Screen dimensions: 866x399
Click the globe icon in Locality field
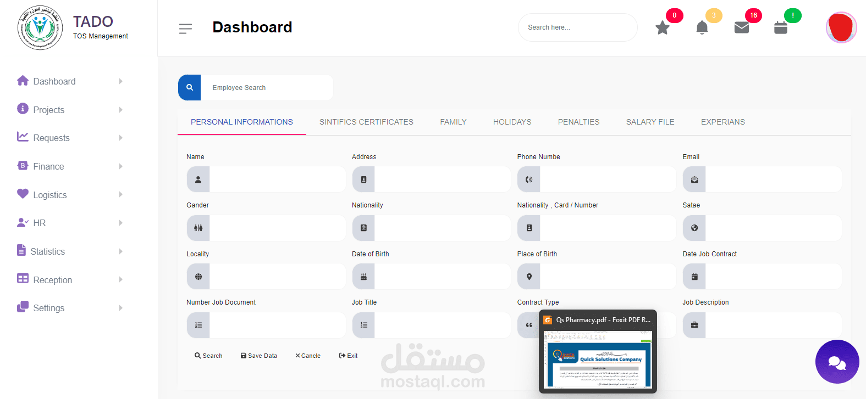(x=198, y=277)
